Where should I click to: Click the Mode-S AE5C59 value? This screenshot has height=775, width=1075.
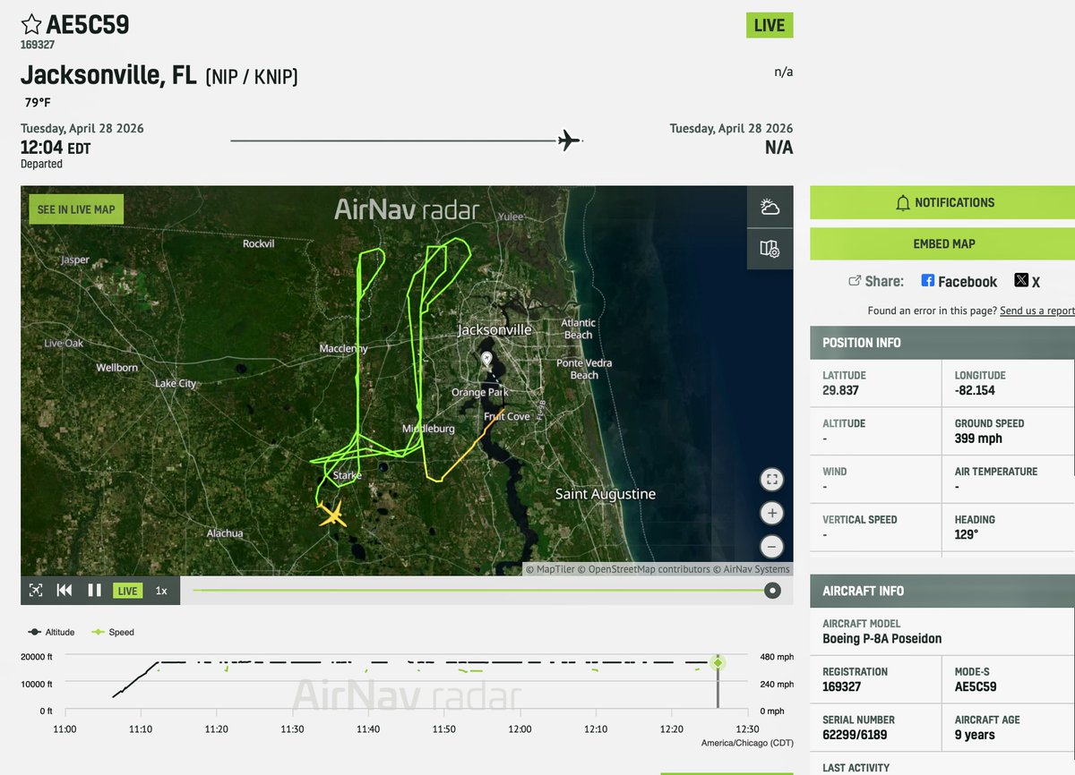[x=976, y=686]
